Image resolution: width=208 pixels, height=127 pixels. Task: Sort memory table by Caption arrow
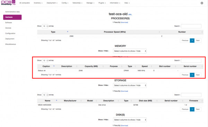[x=54, y=66]
